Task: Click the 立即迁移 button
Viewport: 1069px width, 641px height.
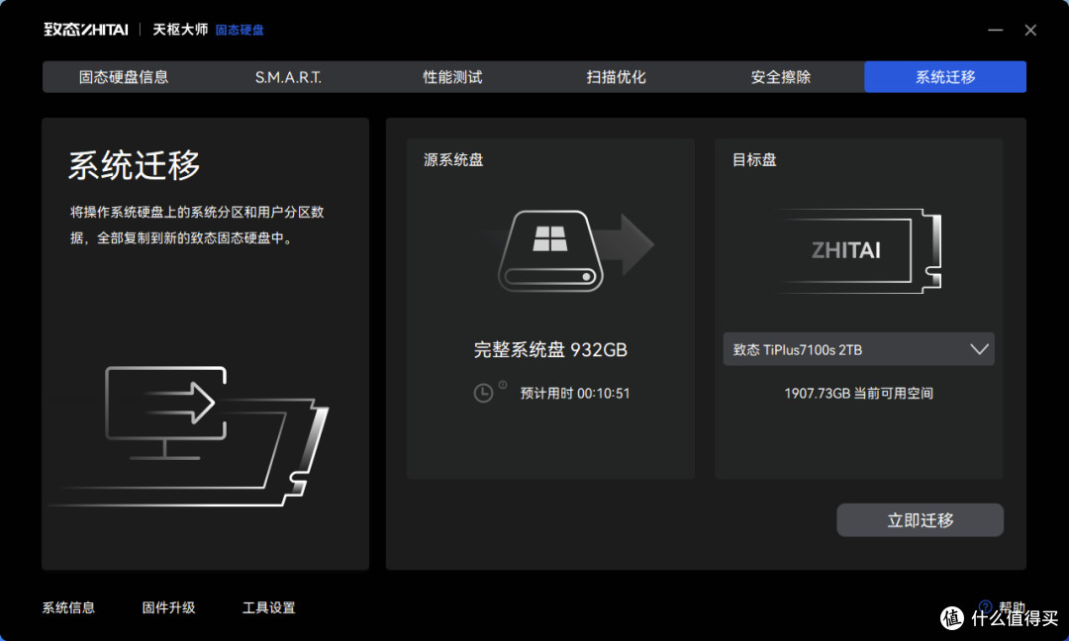Action: [x=921, y=519]
